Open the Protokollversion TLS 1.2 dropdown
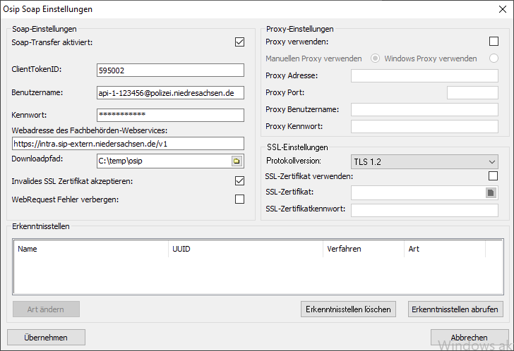The width and height of the screenshot is (514, 351). click(424, 162)
